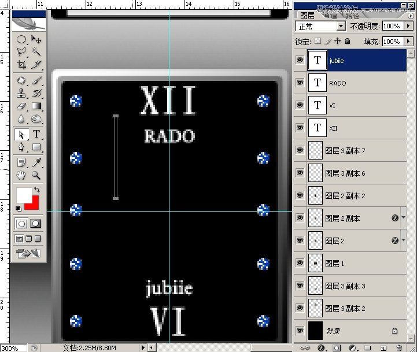Expand effects of 图层 2 副本

[403, 218]
